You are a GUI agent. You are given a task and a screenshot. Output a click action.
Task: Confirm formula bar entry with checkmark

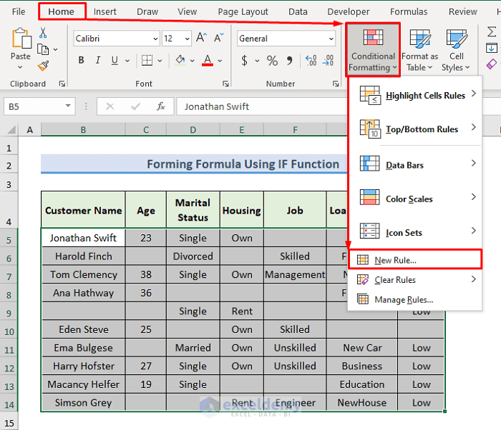135,106
